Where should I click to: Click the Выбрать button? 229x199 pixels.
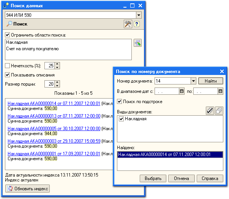click(x=155, y=178)
